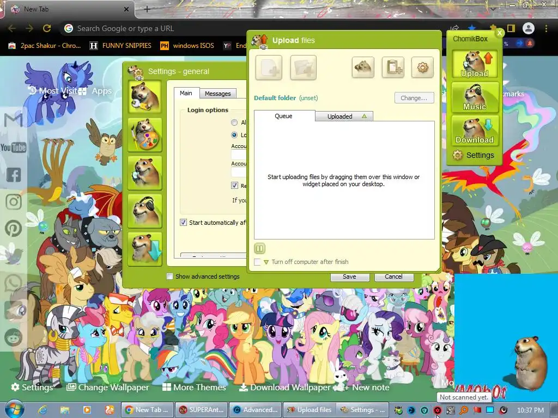
Task: Click the Chrome back arrow
Action: [12, 28]
